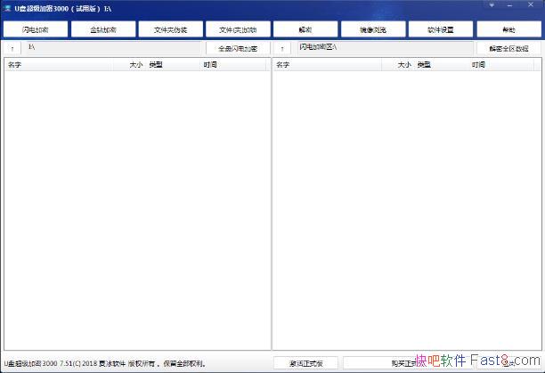545x373 pixels.
Task: Click the app icon in title bar
Action: 7,8
